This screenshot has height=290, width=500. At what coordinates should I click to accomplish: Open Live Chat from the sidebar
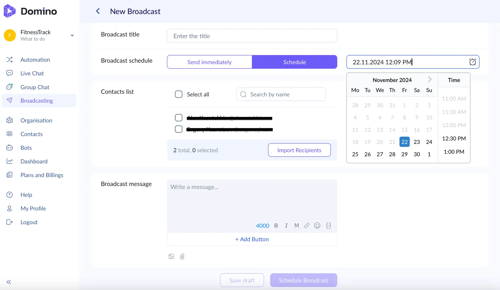pos(32,73)
